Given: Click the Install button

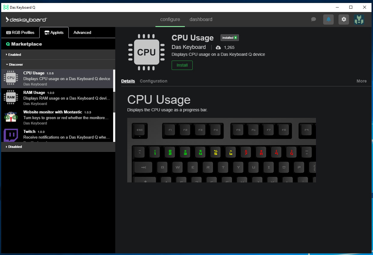Looking at the screenshot, I should [182, 65].
